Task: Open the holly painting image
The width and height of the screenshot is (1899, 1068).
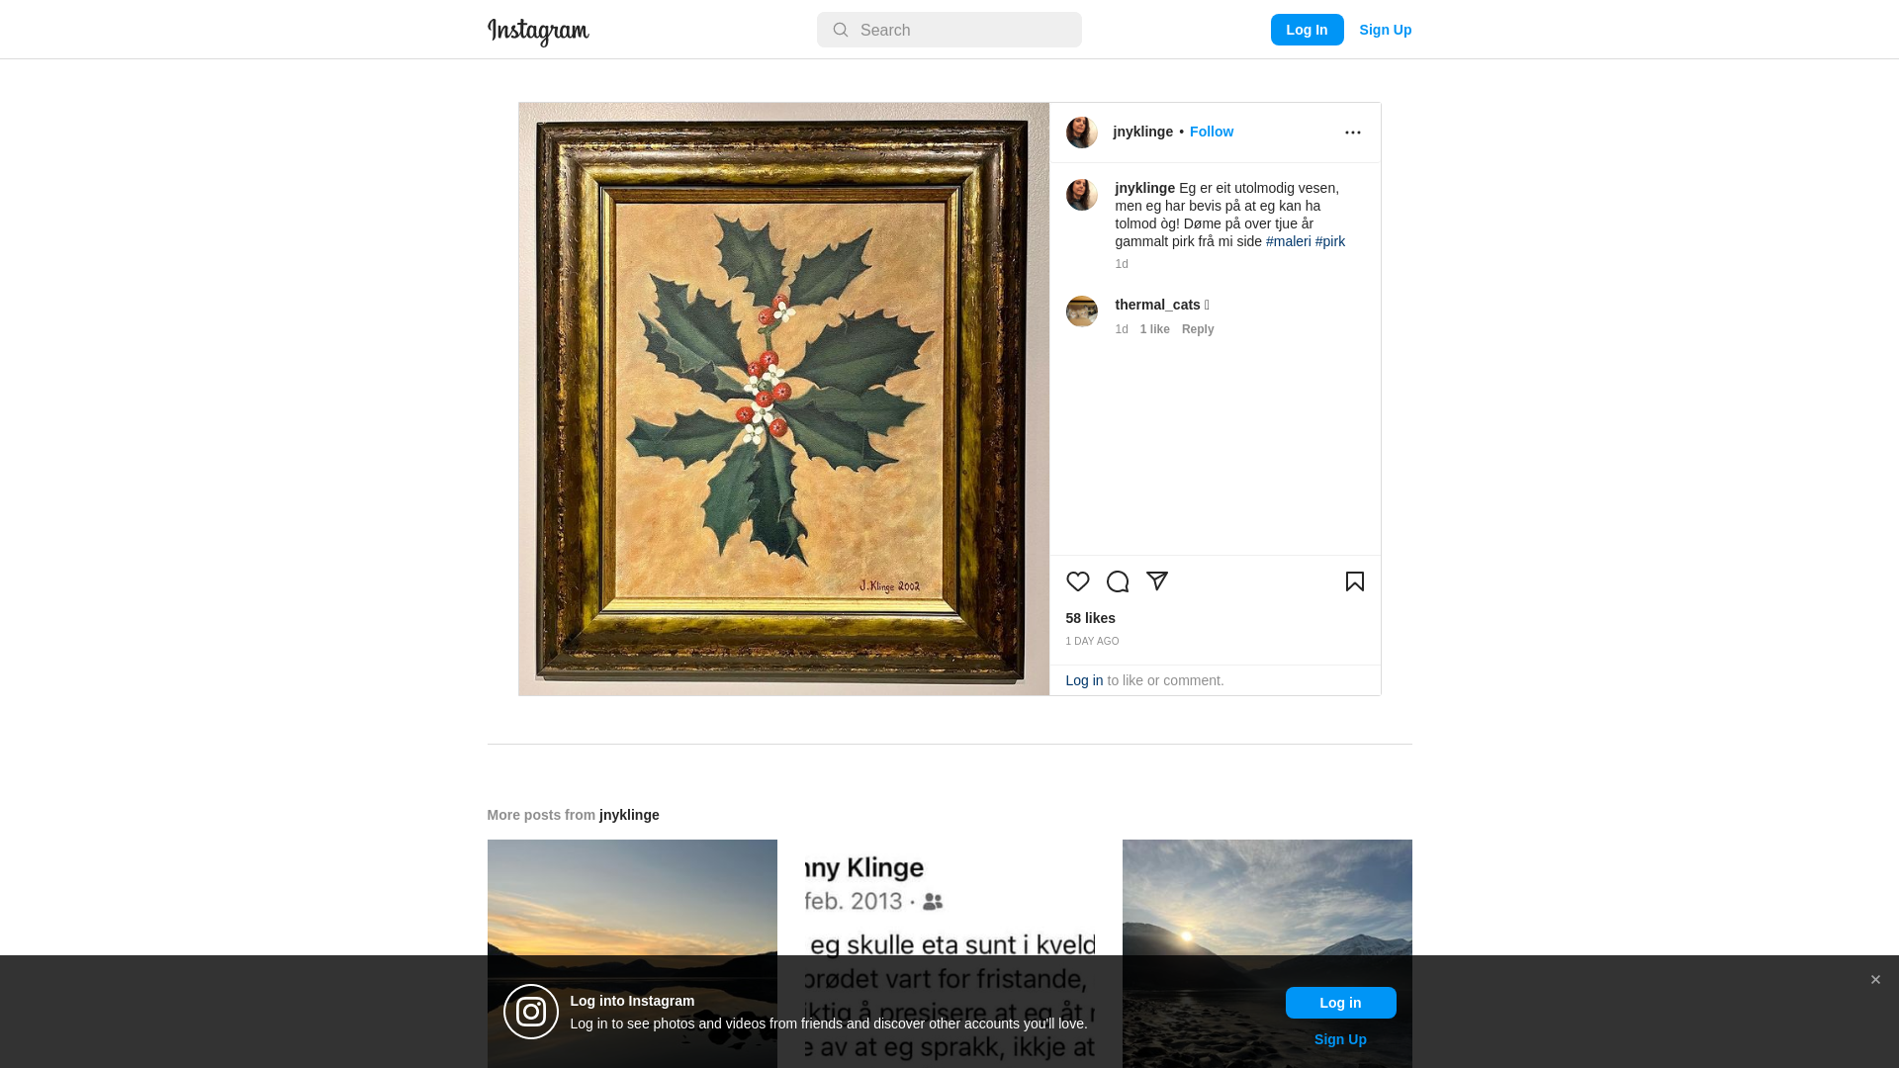Action: (x=784, y=400)
